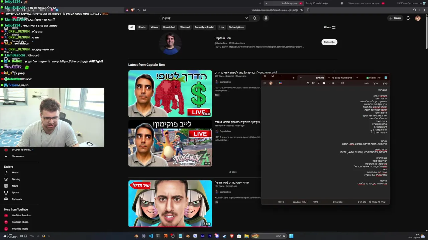Screen dimensions: 428x240
Task: Open Visual Studio Code from the taskbar
Action: pos(151,236)
